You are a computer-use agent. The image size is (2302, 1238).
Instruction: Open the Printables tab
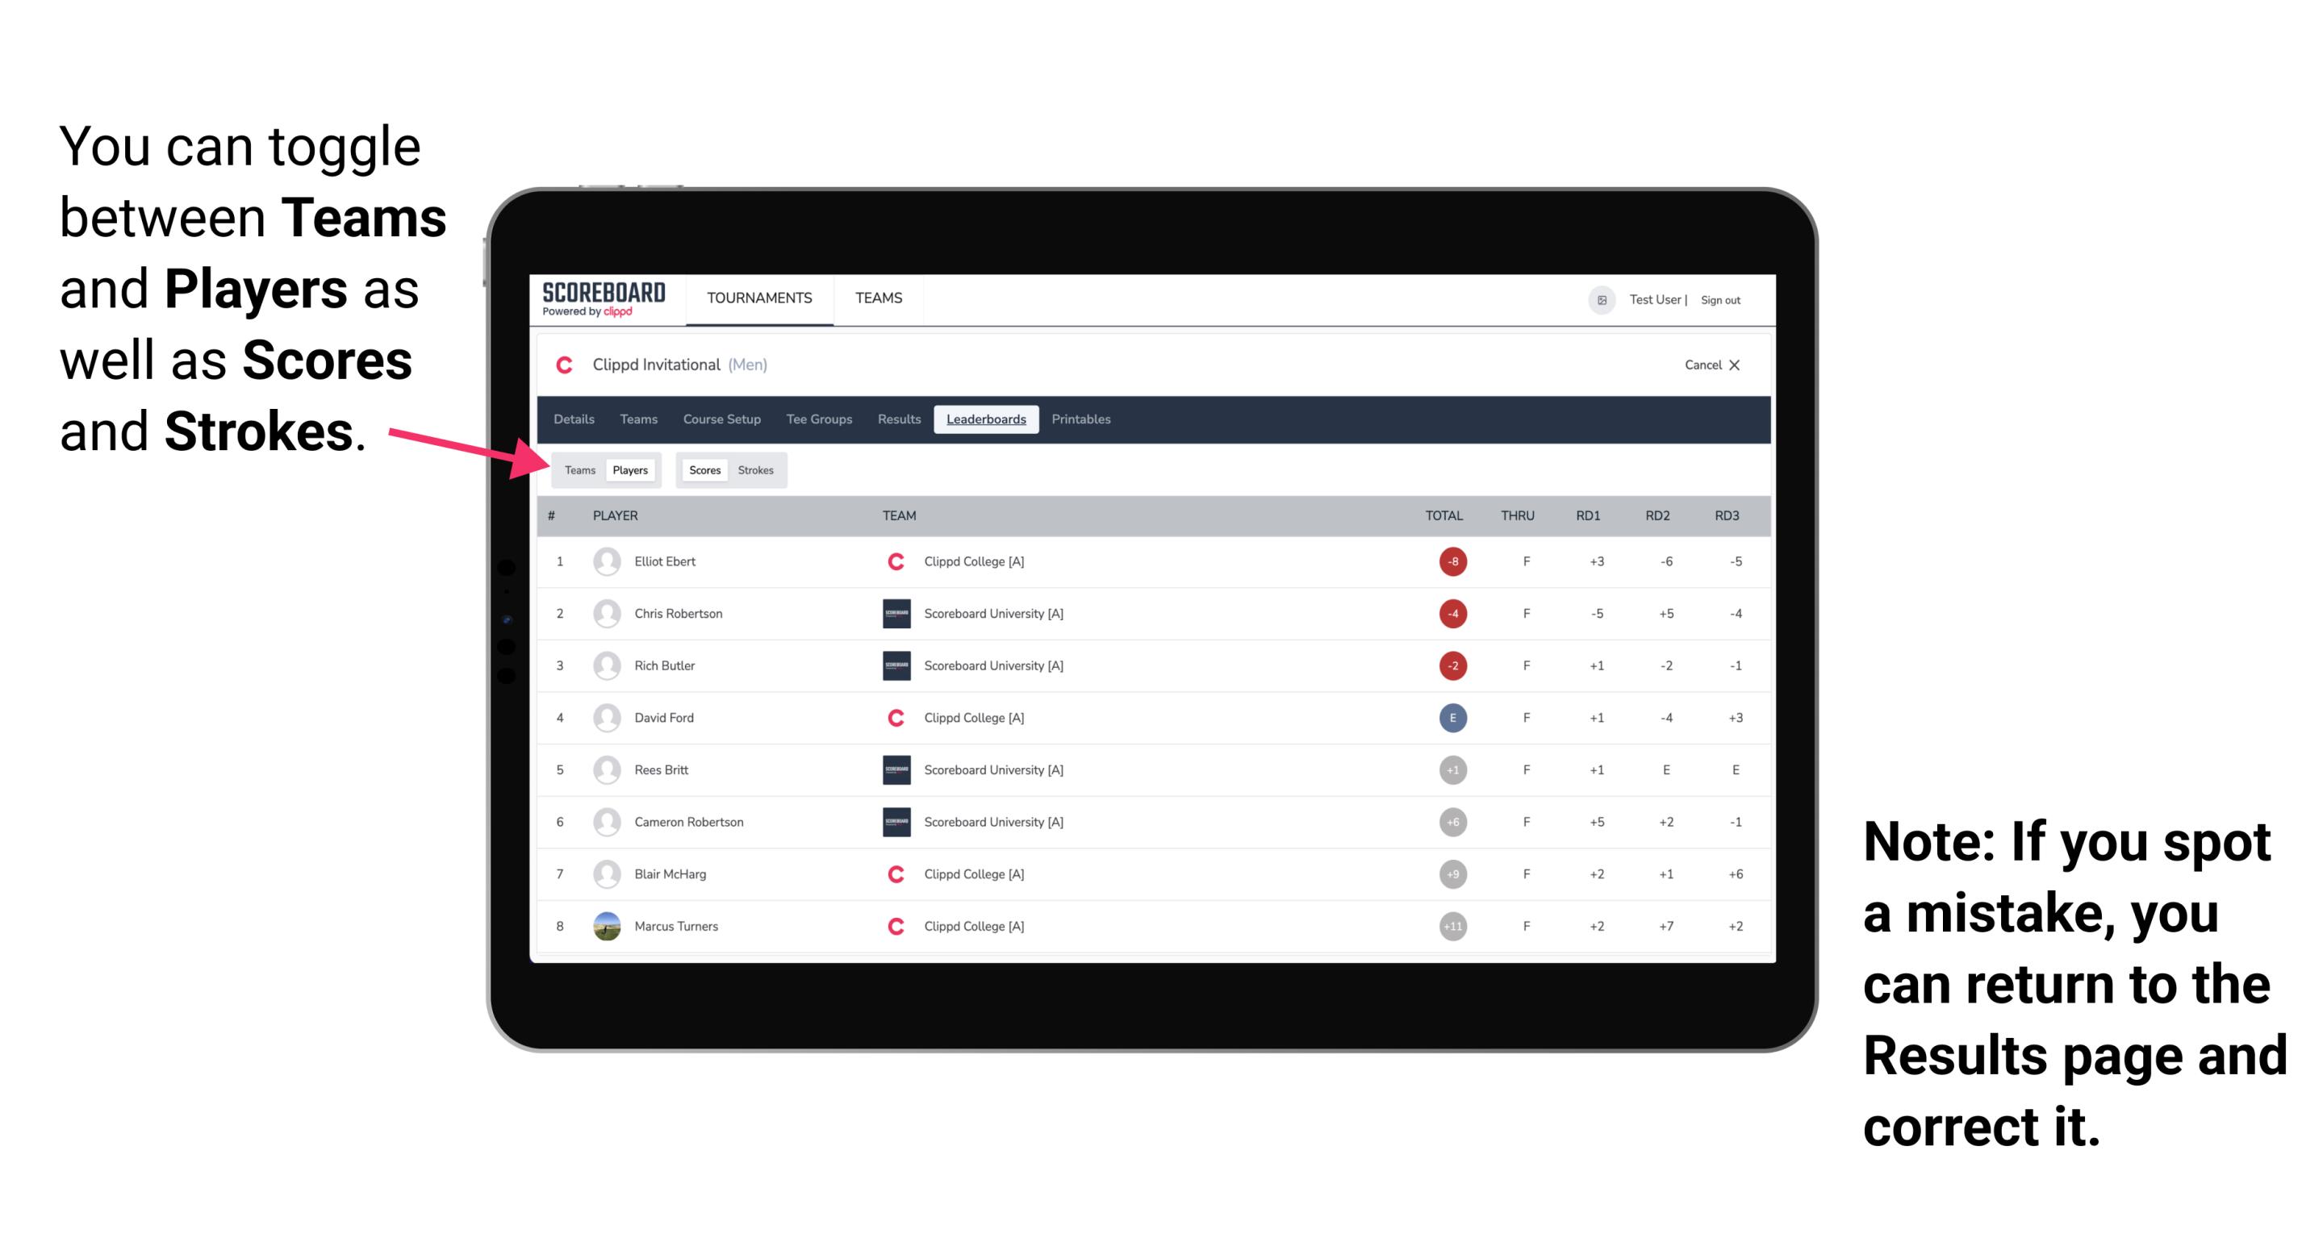coord(1084,419)
